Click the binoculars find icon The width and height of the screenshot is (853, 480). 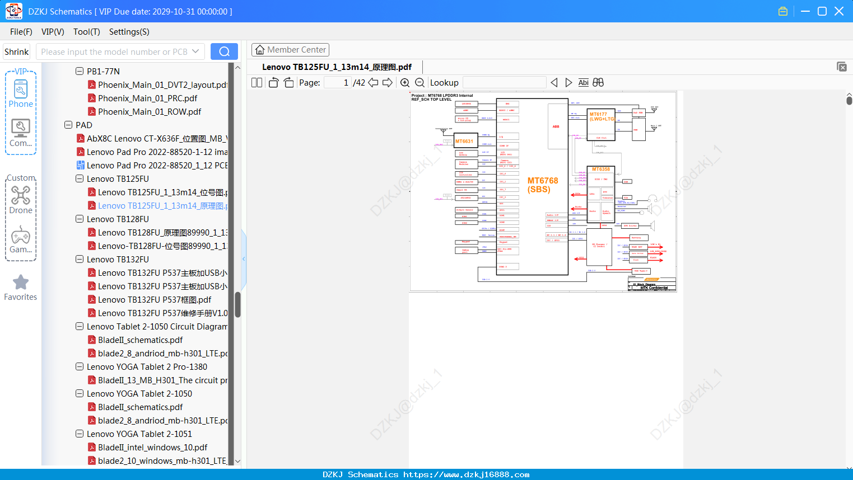click(598, 83)
